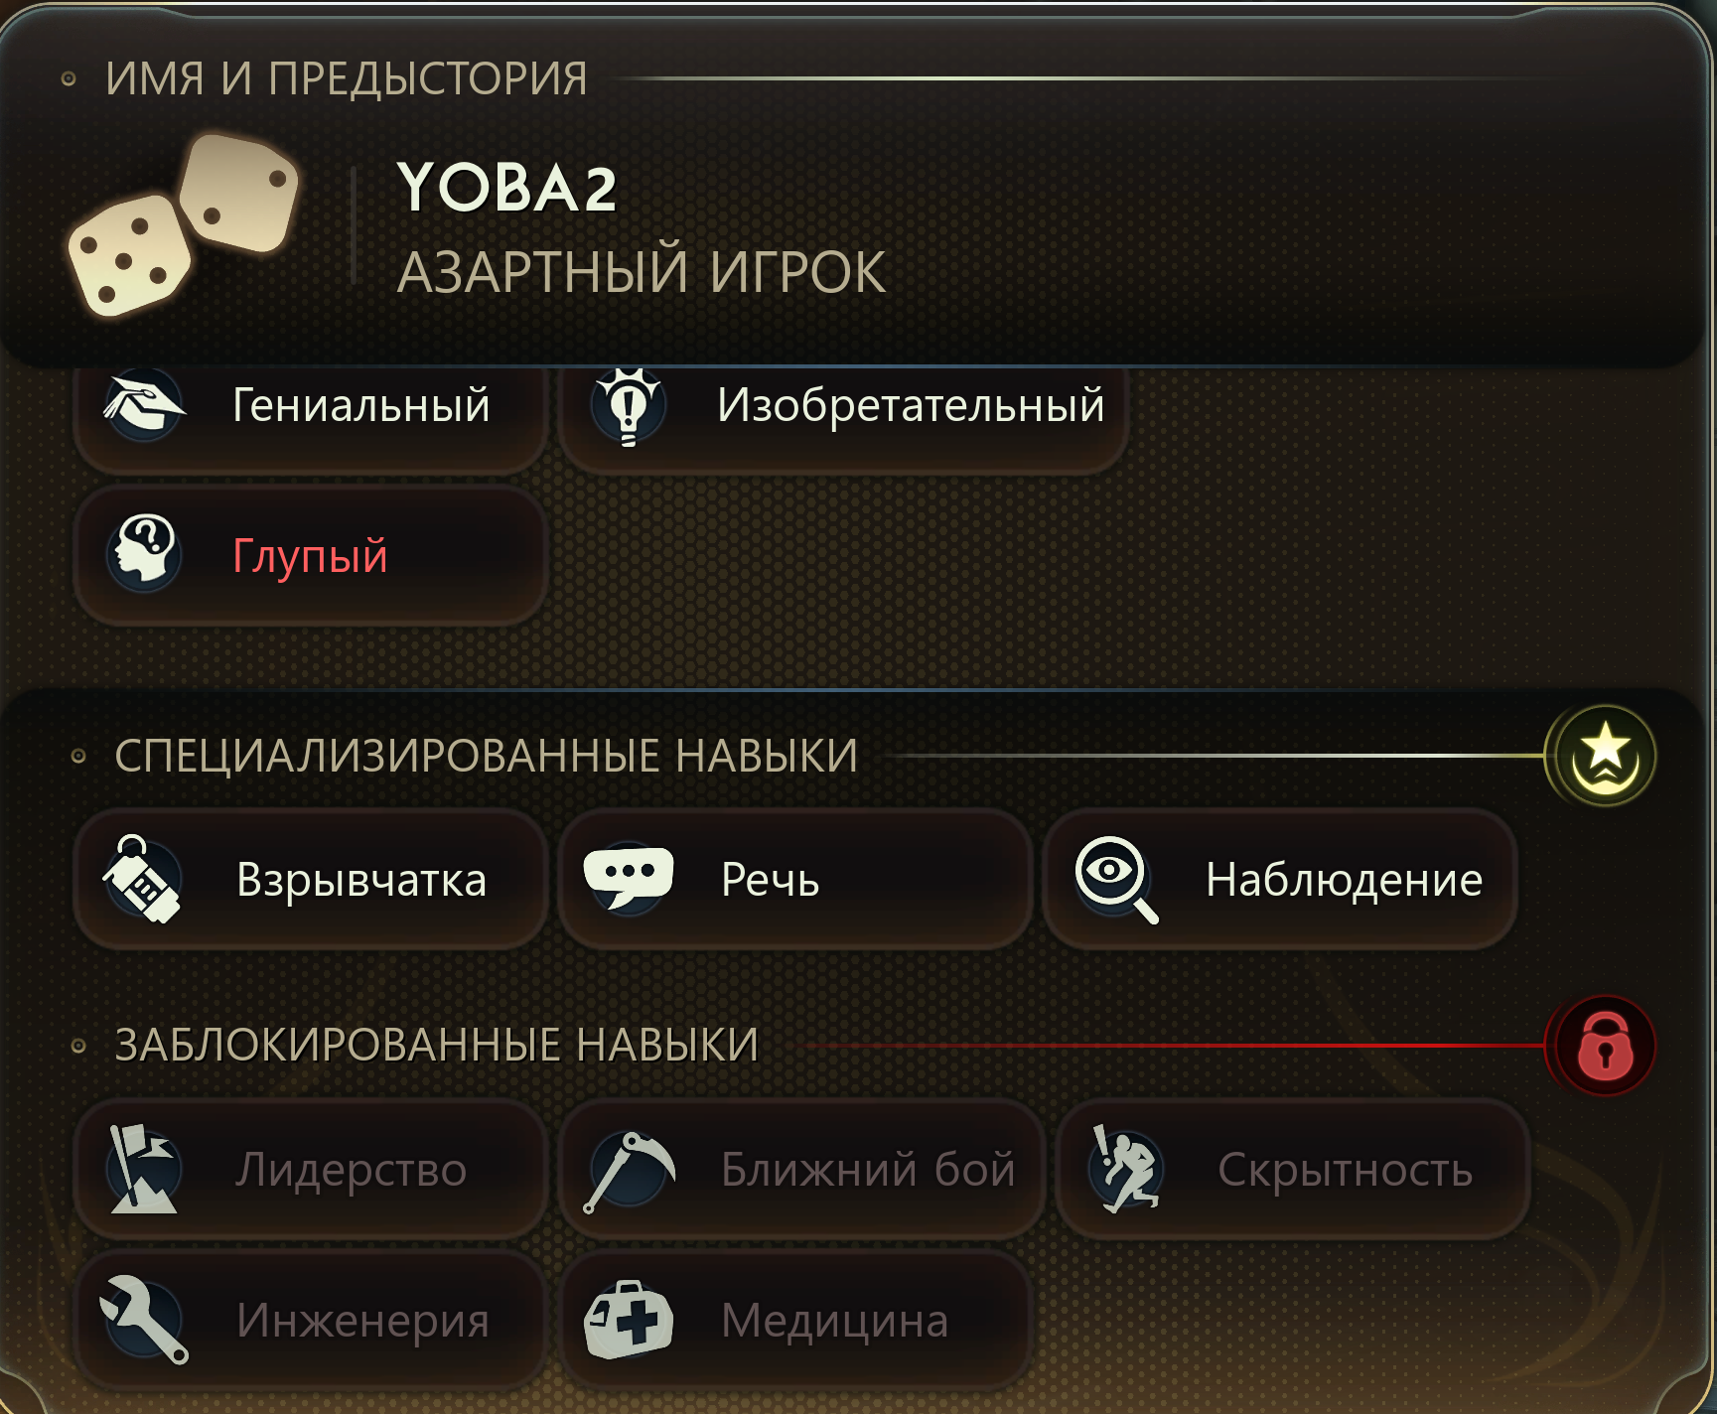Click the gold star specialized skills badge

pyautogui.click(x=1600, y=756)
